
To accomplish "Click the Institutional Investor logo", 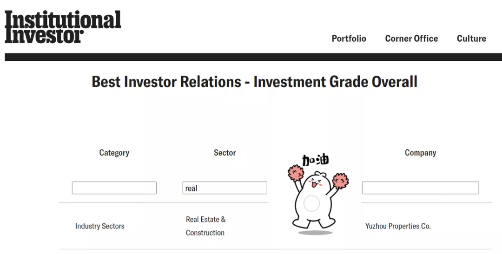I will 63,27.
